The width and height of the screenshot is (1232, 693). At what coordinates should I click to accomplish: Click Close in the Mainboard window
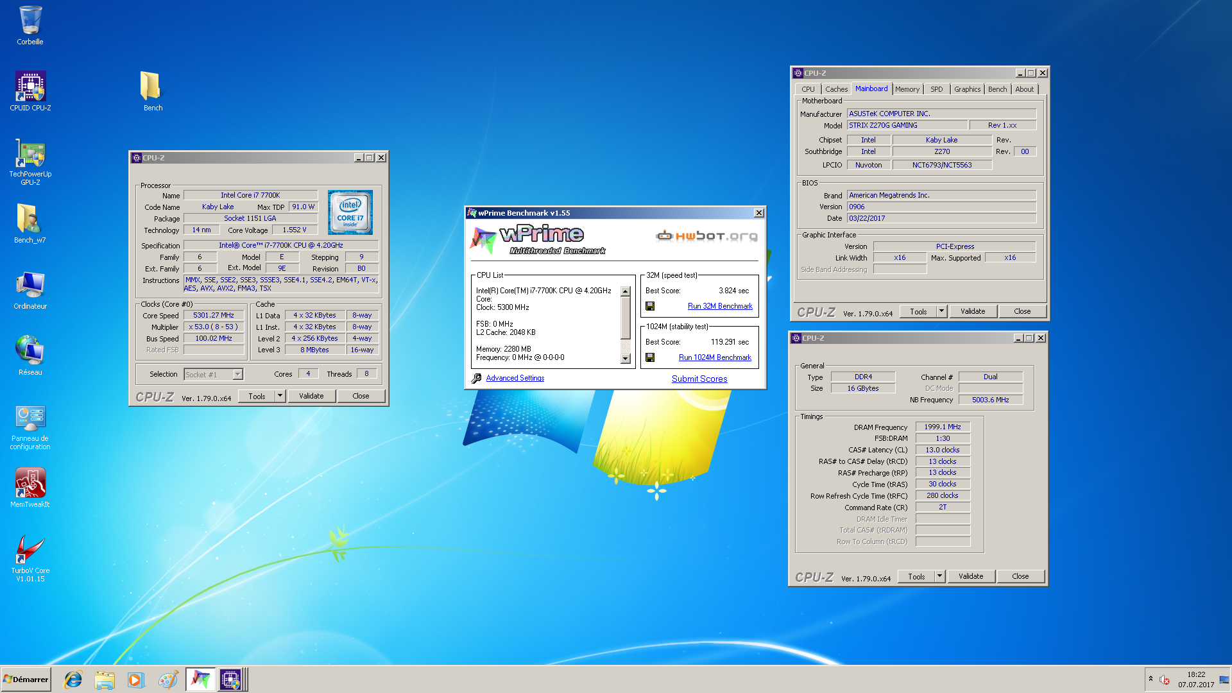tap(1022, 311)
